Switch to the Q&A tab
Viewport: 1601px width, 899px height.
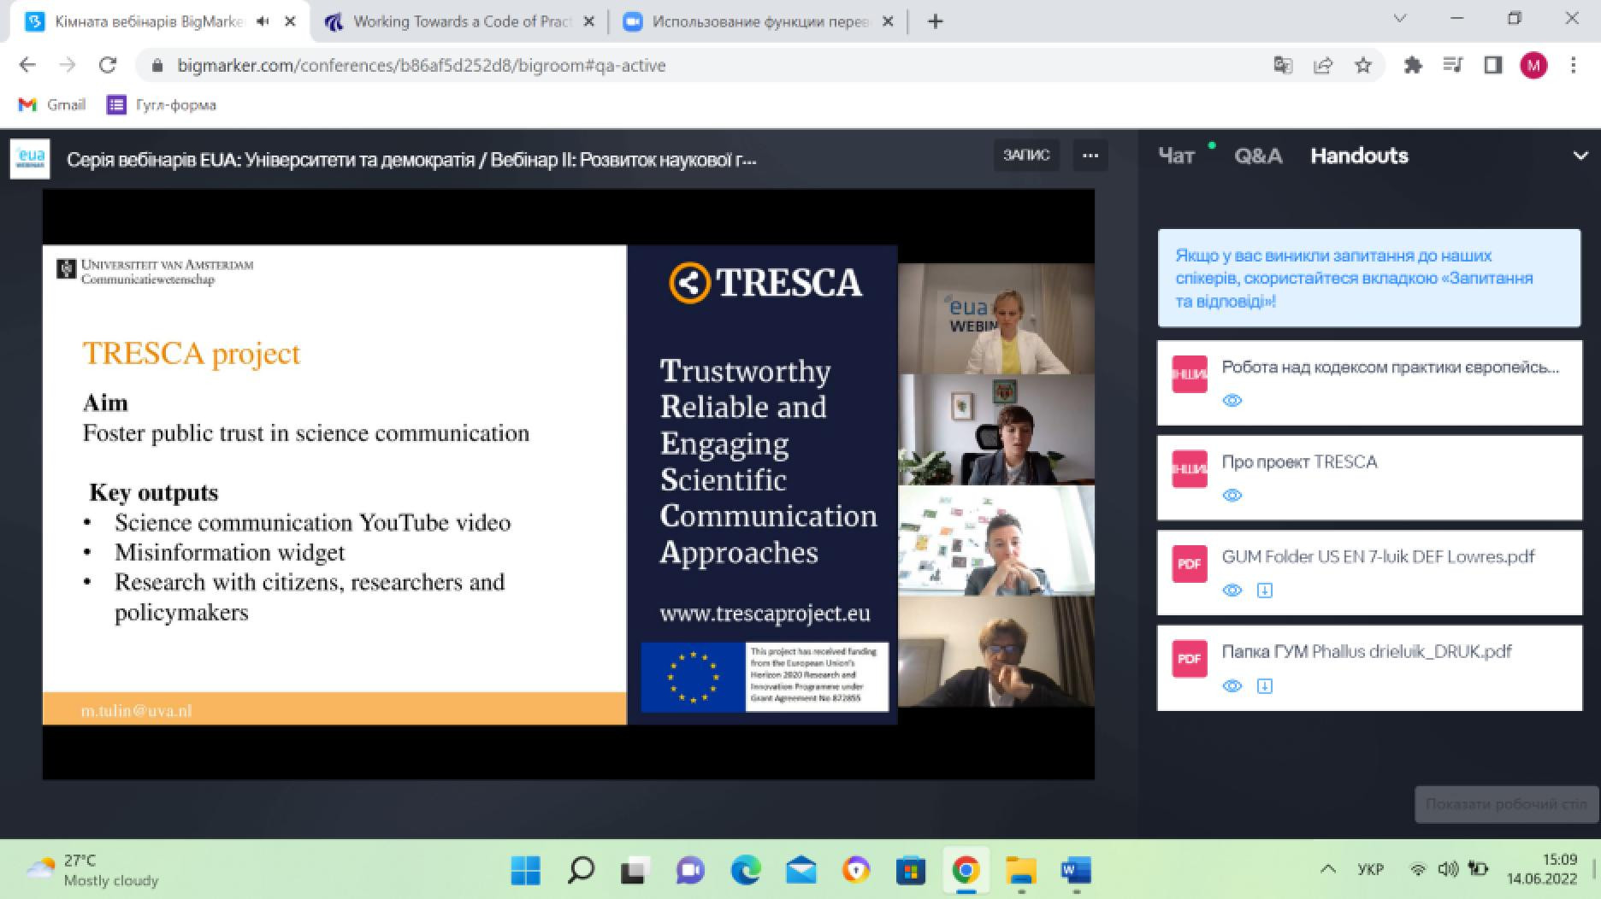coord(1257,156)
